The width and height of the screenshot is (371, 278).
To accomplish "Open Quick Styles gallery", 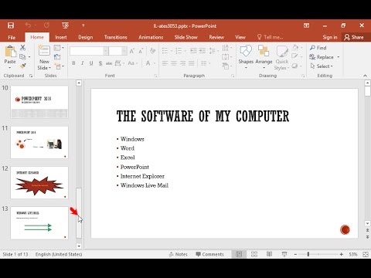I will click(282, 58).
